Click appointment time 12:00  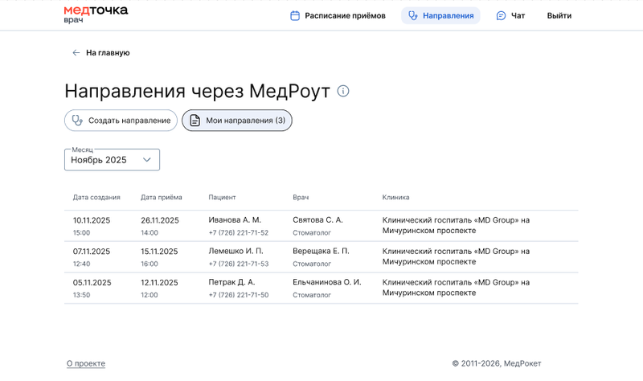pyautogui.click(x=149, y=295)
